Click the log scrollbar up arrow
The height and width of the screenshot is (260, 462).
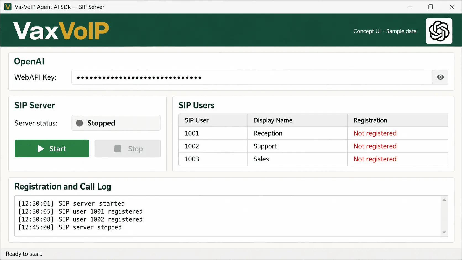444,200
